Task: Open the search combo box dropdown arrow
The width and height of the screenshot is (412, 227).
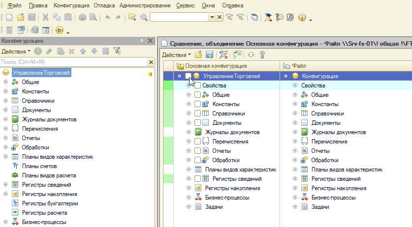Action: pos(212,18)
